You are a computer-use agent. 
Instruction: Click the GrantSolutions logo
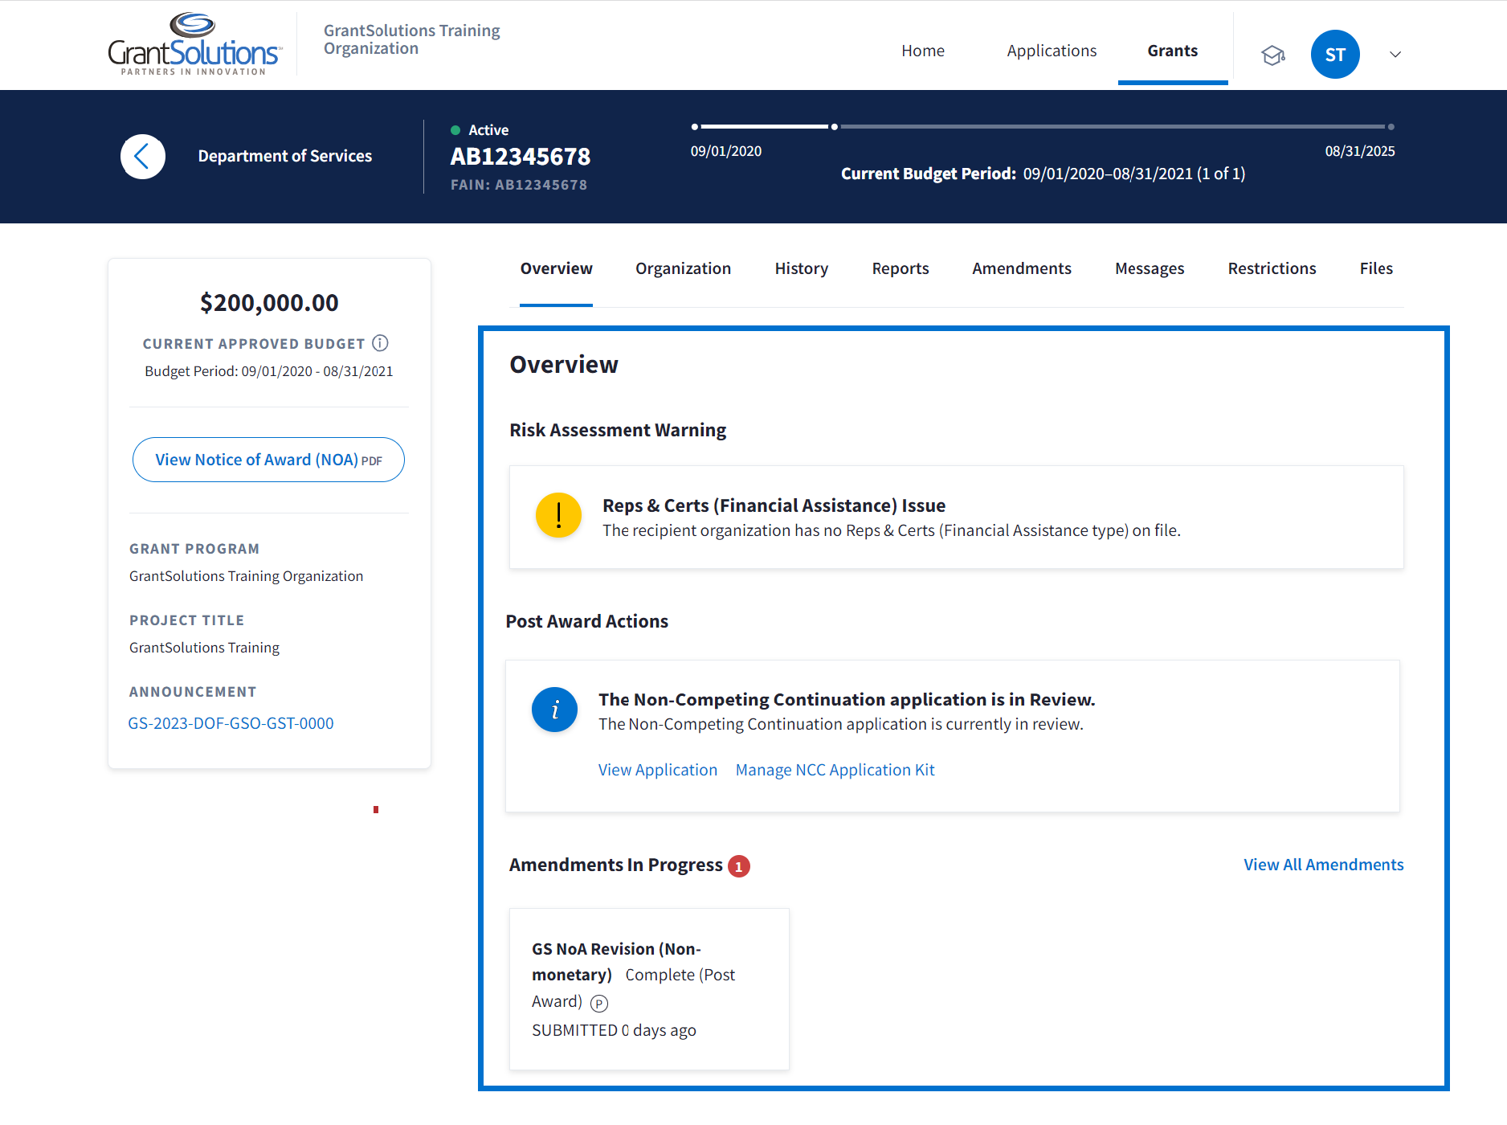(x=194, y=46)
